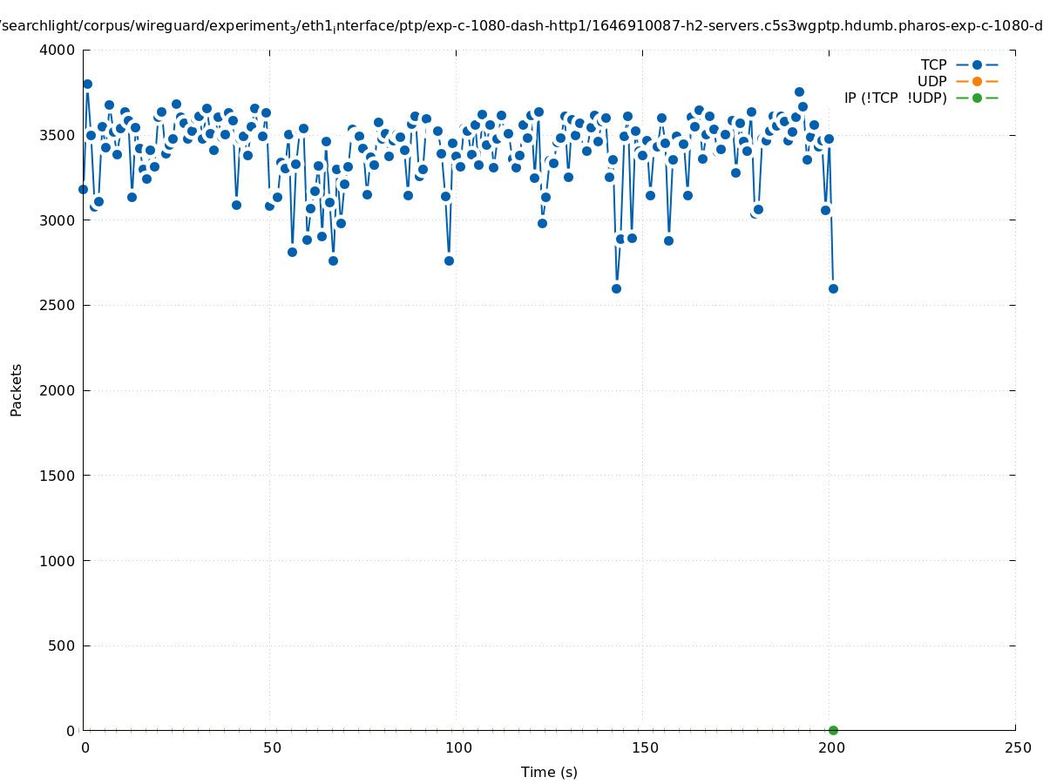Click the 500 y-axis tick label
This screenshot has height=784, width=1043.
[x=61, y=646]
